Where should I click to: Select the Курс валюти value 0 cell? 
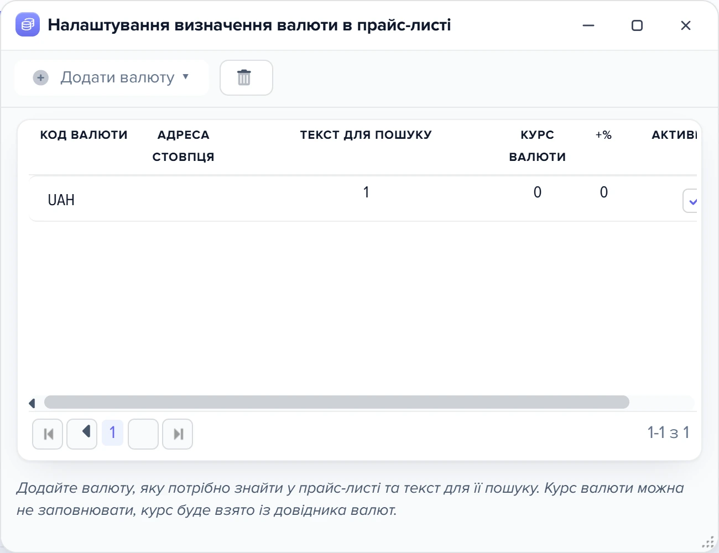pyautogui.click(x=537, y=192)
